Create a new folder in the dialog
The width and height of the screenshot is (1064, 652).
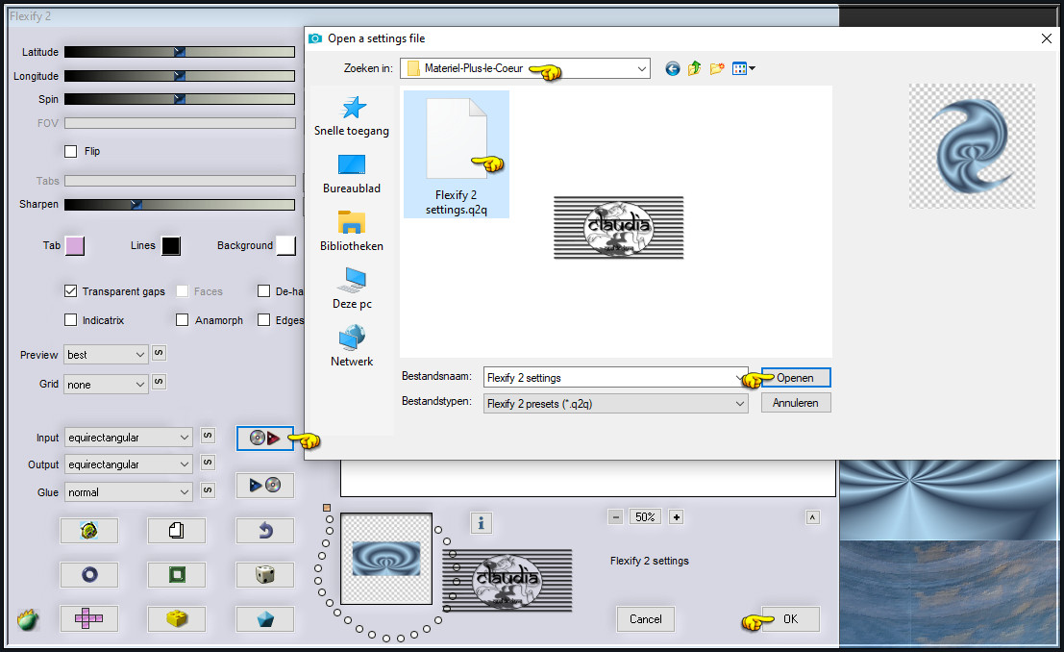717,68
